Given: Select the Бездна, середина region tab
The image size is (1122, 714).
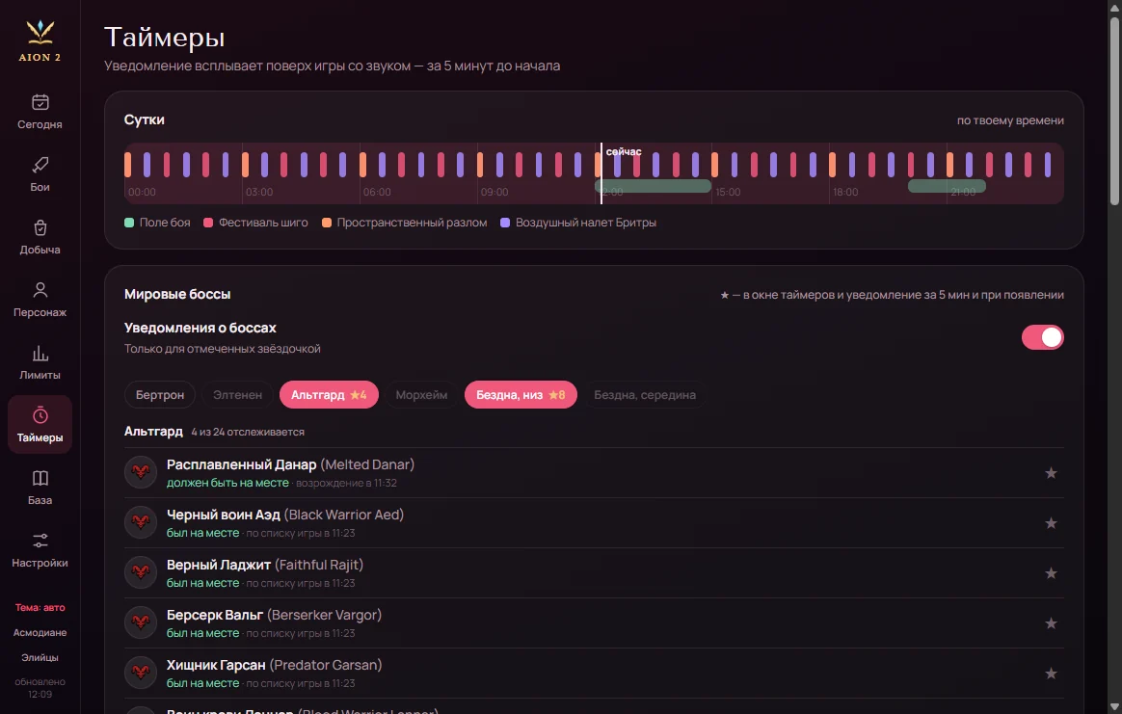Looking at the screenshot, I should pyautogui.click(x=645, y=395).
